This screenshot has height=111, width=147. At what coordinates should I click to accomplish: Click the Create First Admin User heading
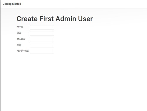pos(55,19)
